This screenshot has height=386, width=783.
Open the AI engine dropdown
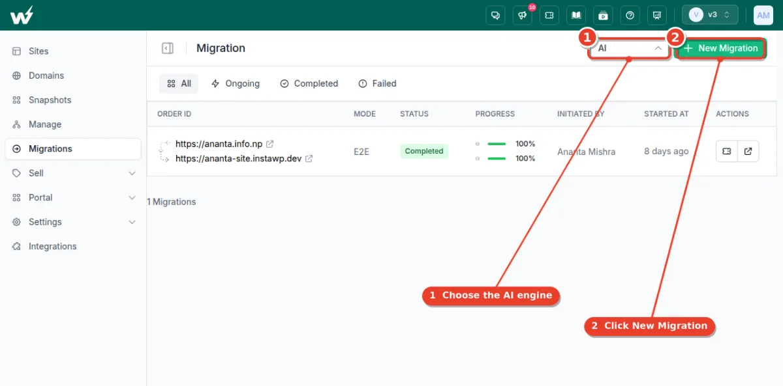[x=630, y=48]
